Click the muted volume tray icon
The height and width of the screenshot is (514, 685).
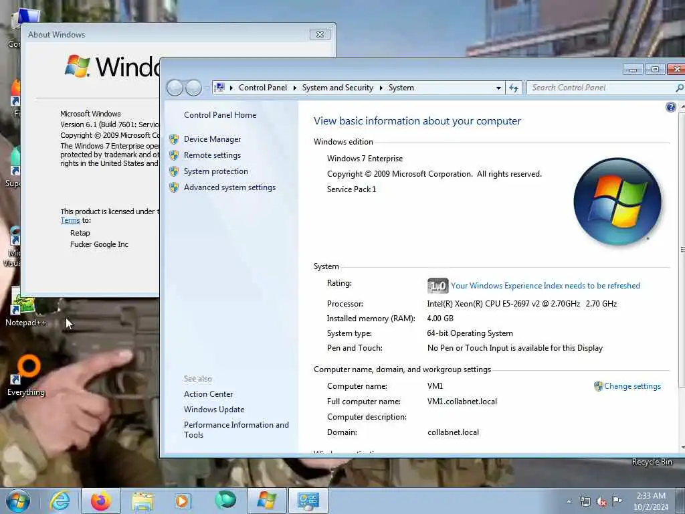[601, 502]
